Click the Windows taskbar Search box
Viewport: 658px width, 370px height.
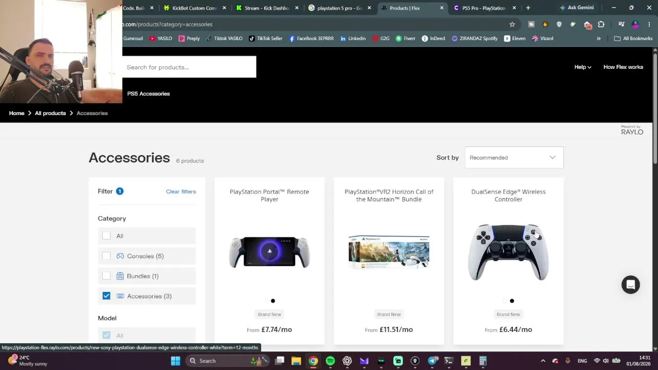click(x=227, y=361)
